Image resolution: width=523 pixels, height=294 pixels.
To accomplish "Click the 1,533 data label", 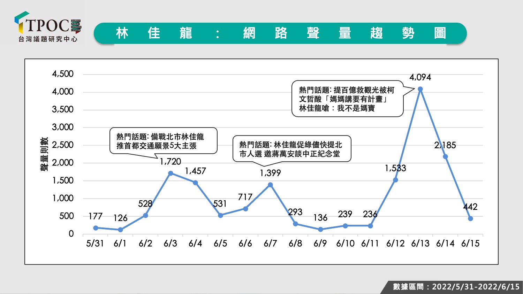I will (x=395, y=168).
